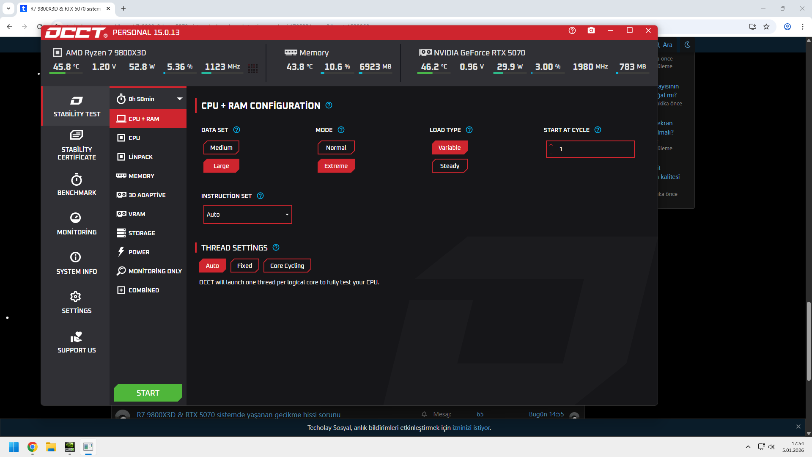Select the Storage test
Image resolution: width=812 pixels, height=457 pixels.
pyautogui.click(x=148, y=233)
